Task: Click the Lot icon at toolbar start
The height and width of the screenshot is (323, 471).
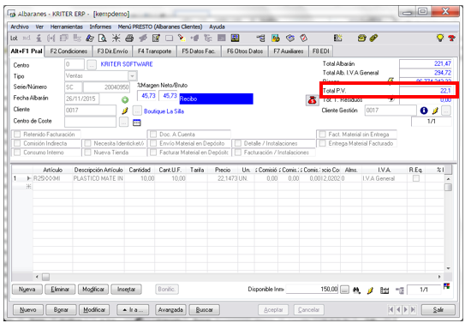Action: (x=14, y=39)
